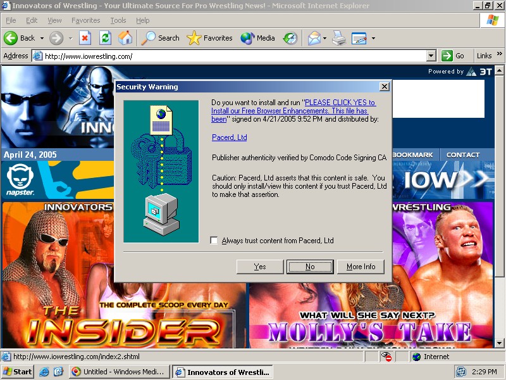506x380 pixels.
Task: Click the 2:29 PM system clock
Action: (484, 372)
